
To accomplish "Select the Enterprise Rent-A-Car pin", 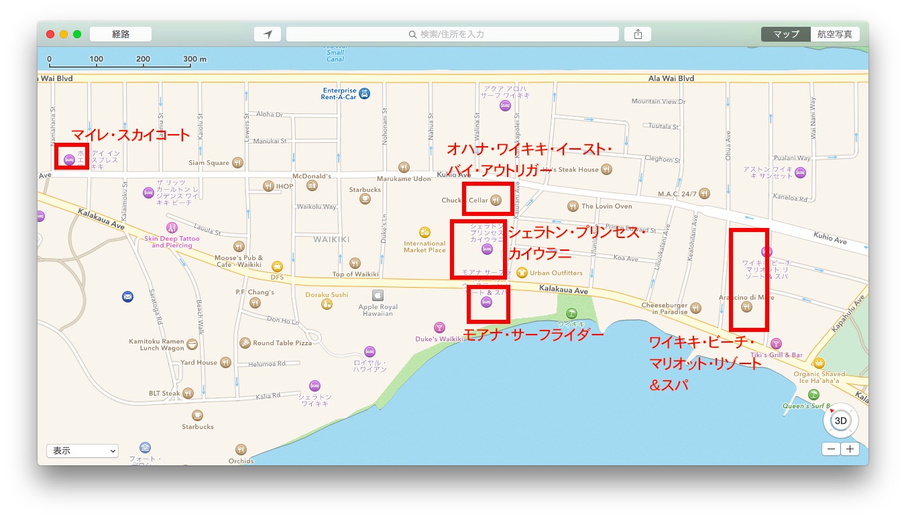I will 364,93.
